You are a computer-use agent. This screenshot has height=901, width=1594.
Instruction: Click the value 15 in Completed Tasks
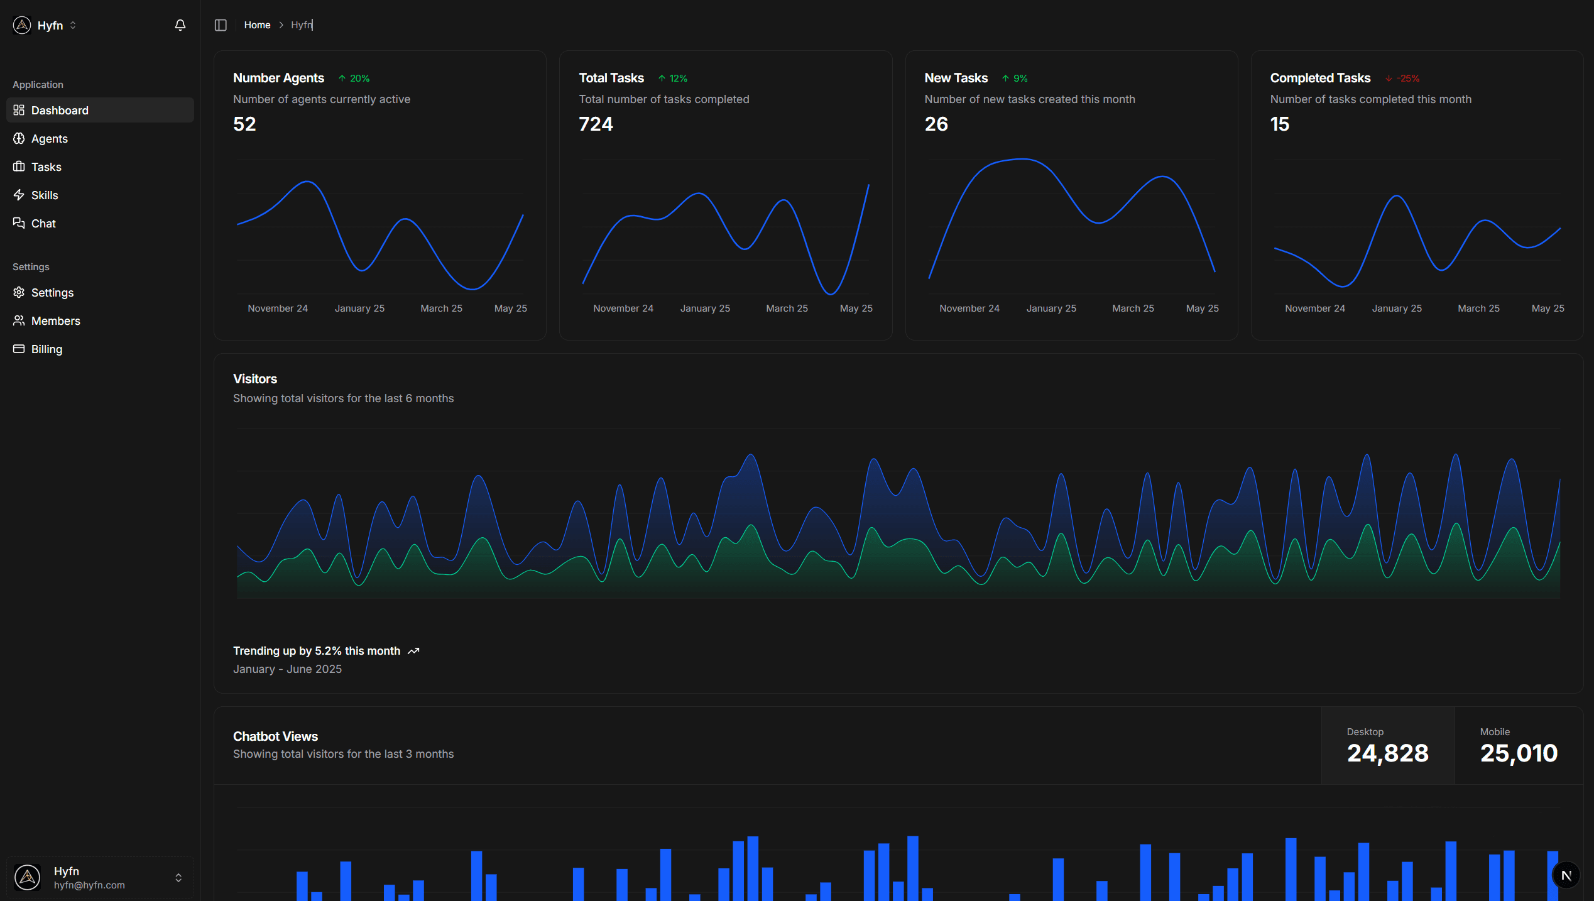point(1279,124)
